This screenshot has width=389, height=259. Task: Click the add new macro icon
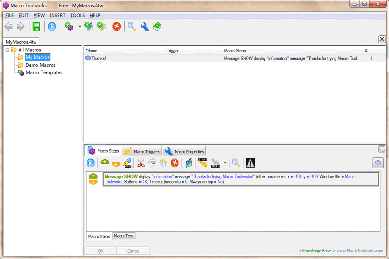point(69,26)
